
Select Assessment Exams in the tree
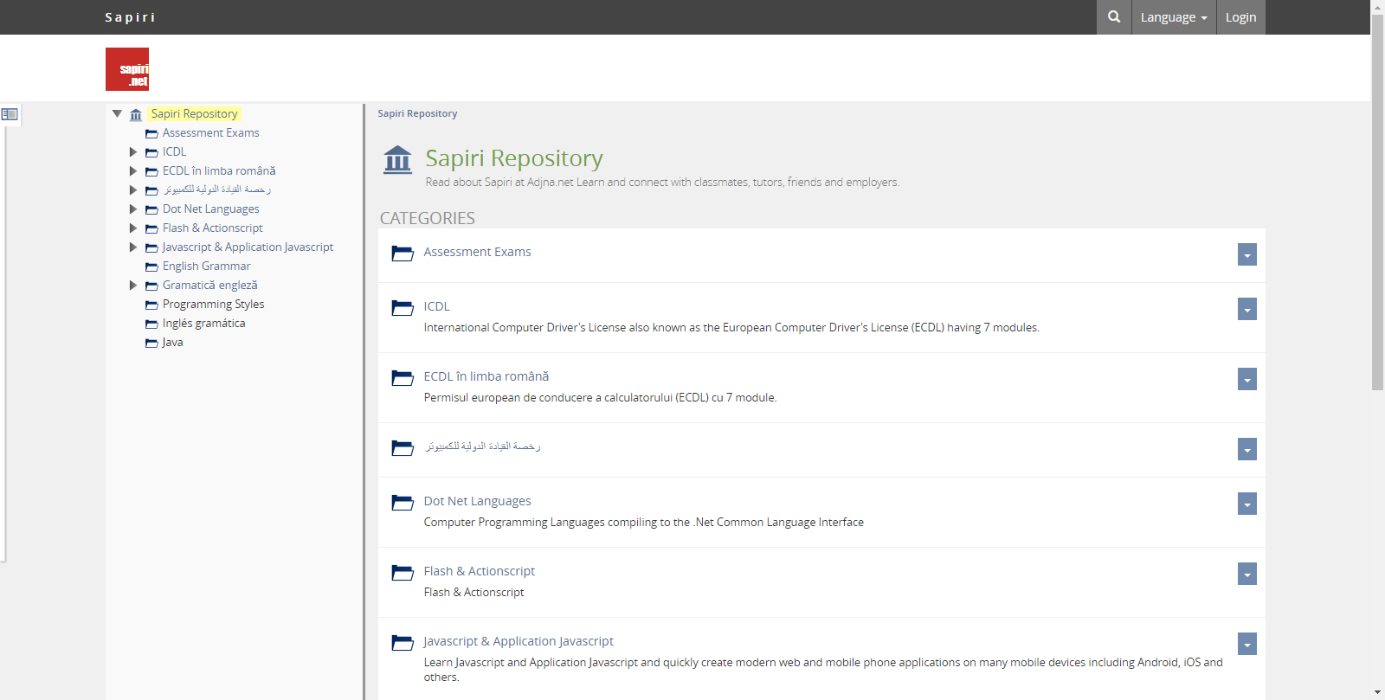[210, 133]
